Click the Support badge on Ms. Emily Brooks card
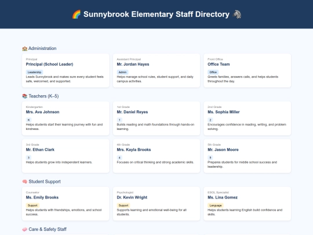Screen dimensions: 313x235 pos(32,205)
